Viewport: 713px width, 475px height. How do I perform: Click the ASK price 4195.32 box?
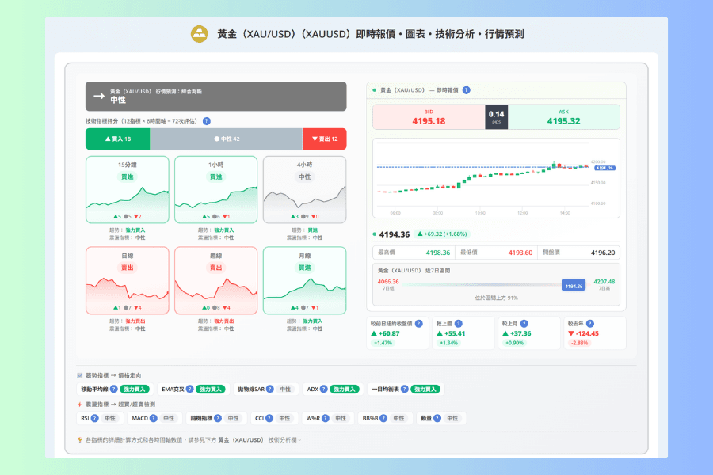click(564, 117)
